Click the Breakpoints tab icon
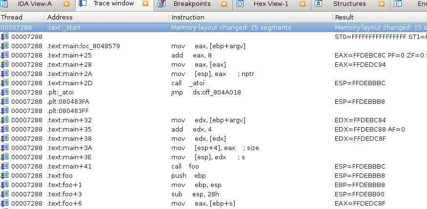Screen dimensions: 427x209 point(161,4)
